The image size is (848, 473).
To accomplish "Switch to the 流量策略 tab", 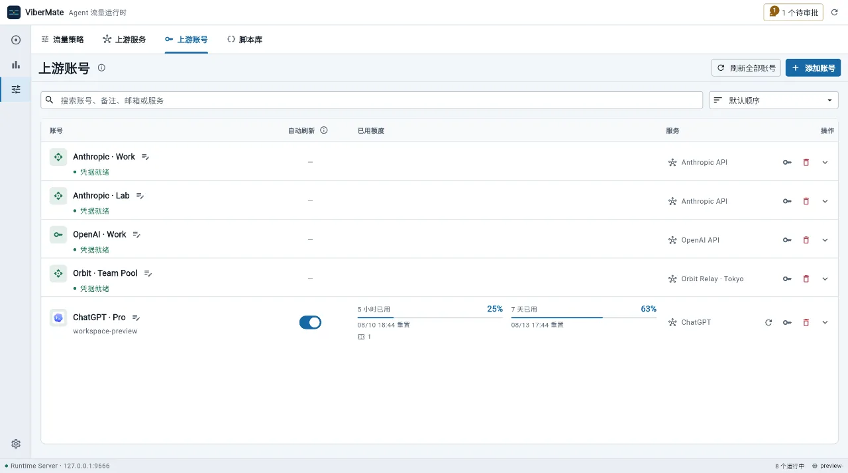I will click(x=62, y=40).
